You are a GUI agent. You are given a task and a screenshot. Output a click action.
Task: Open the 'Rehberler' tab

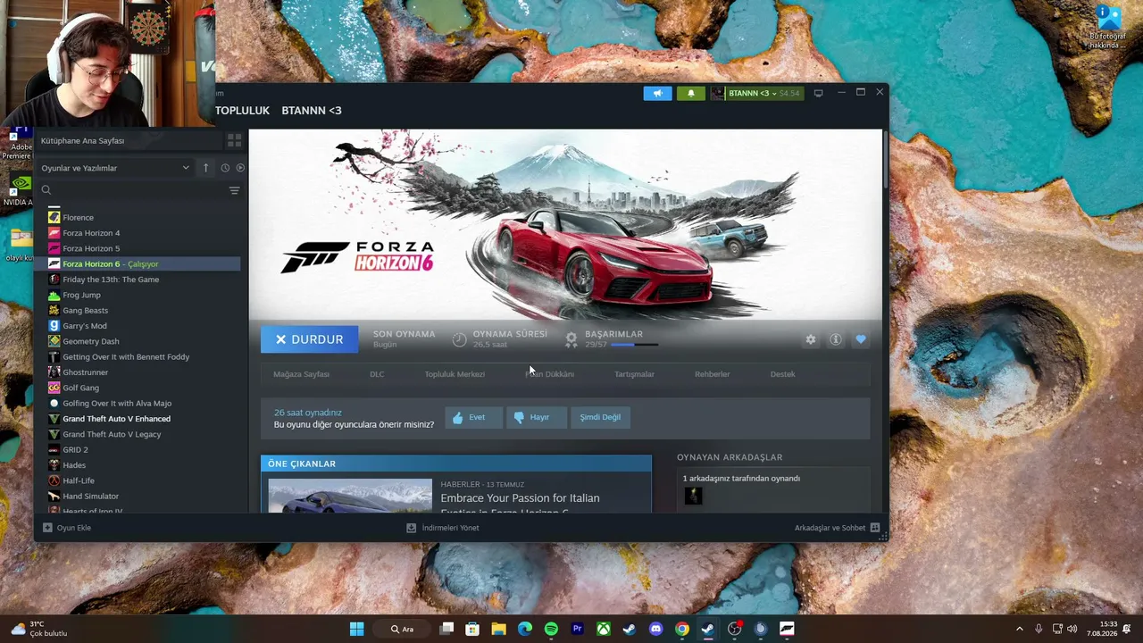[713, 374]
